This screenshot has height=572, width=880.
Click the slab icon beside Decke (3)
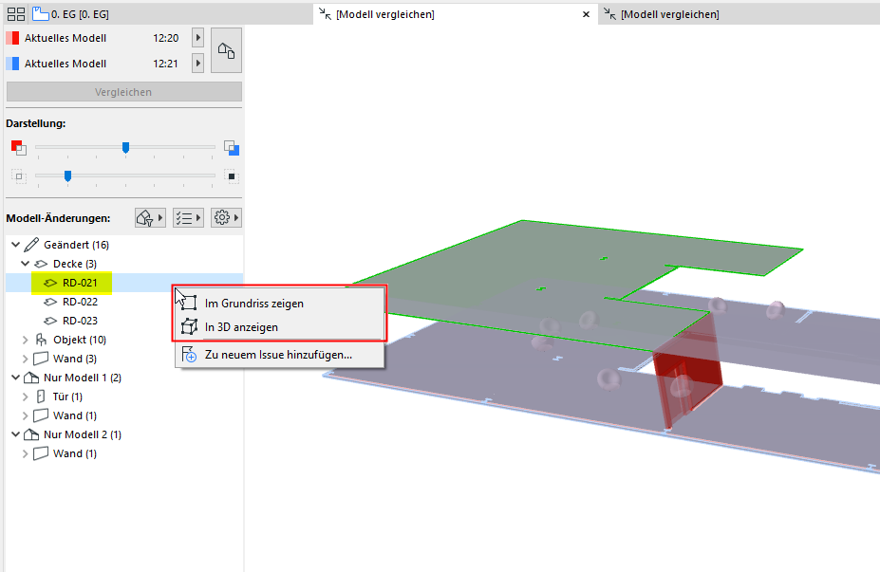click(41, 264)
